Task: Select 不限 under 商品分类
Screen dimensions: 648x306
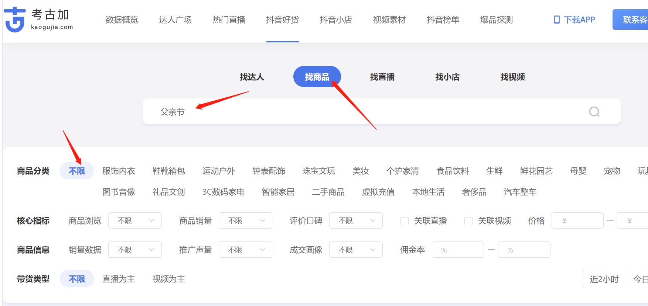Action: 77,171
